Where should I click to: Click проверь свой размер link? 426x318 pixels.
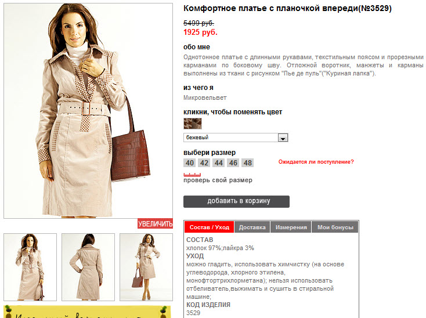coord(218,180)
